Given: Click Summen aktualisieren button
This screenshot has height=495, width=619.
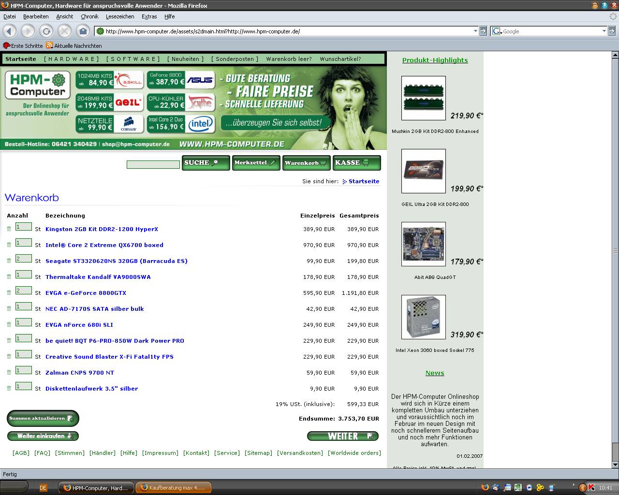Looking at the screenshot, I should [43, 418].
